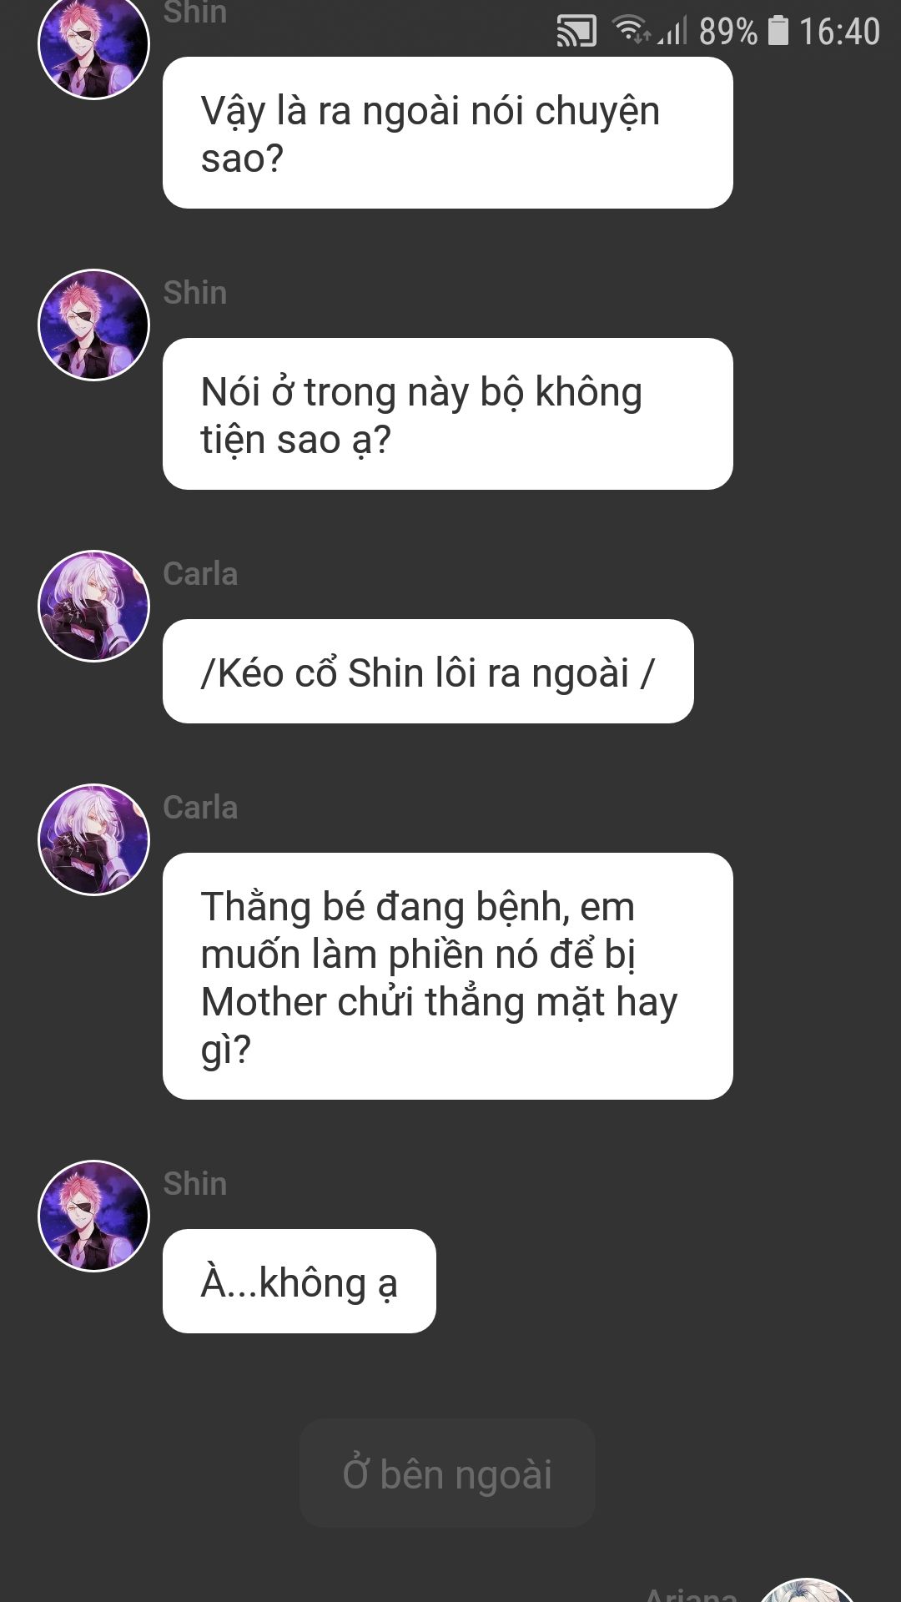
Task: Tap message 'Nói ở trong này bộ không tiện'
Action: pyautogui.click(x=447, y=414)
